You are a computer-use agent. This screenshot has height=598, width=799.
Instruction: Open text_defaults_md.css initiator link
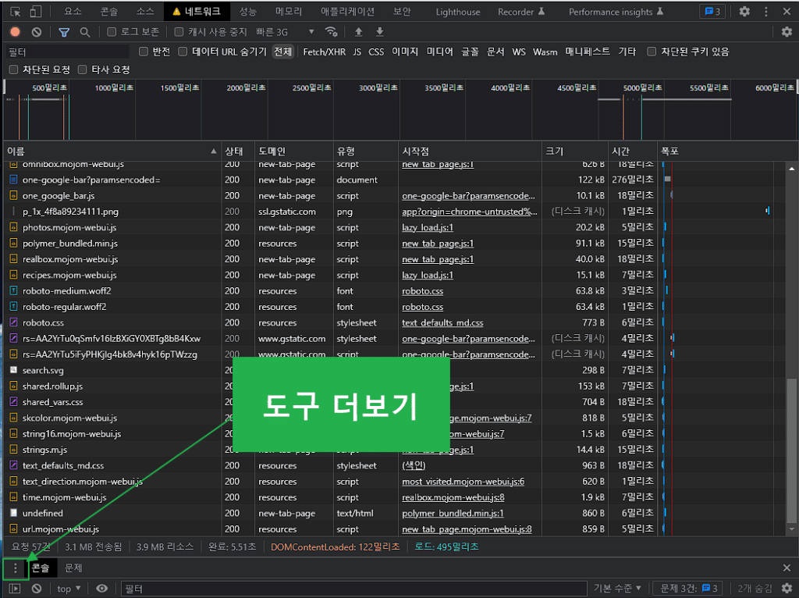point(442,322)
